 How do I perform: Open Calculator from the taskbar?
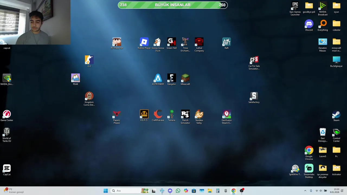pyautogui.click(x=218, y=191)
